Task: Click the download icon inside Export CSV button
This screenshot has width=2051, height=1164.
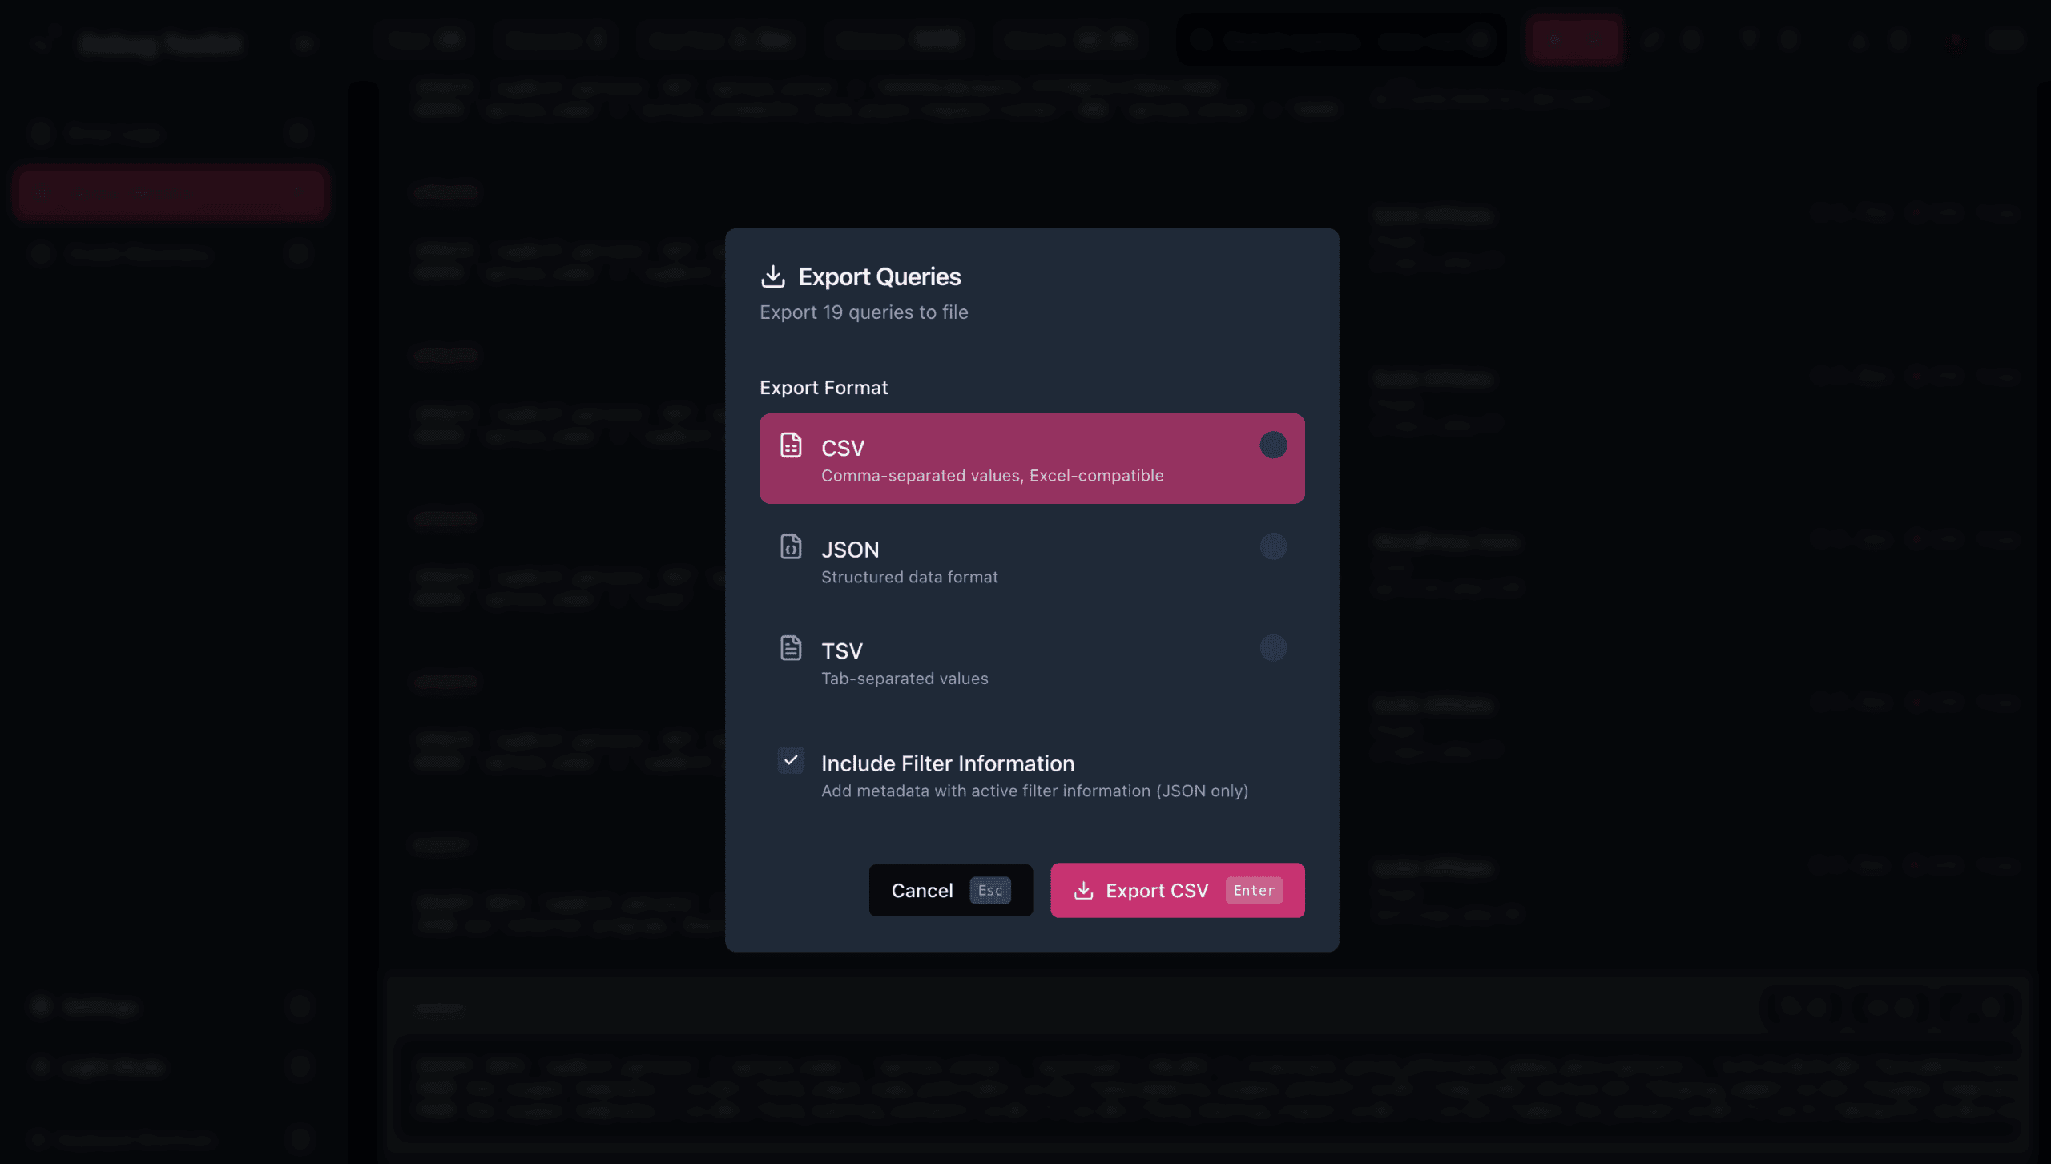Action: point(1083,891)
